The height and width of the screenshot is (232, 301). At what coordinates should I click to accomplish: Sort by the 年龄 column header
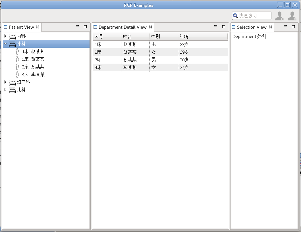(203, 36)
